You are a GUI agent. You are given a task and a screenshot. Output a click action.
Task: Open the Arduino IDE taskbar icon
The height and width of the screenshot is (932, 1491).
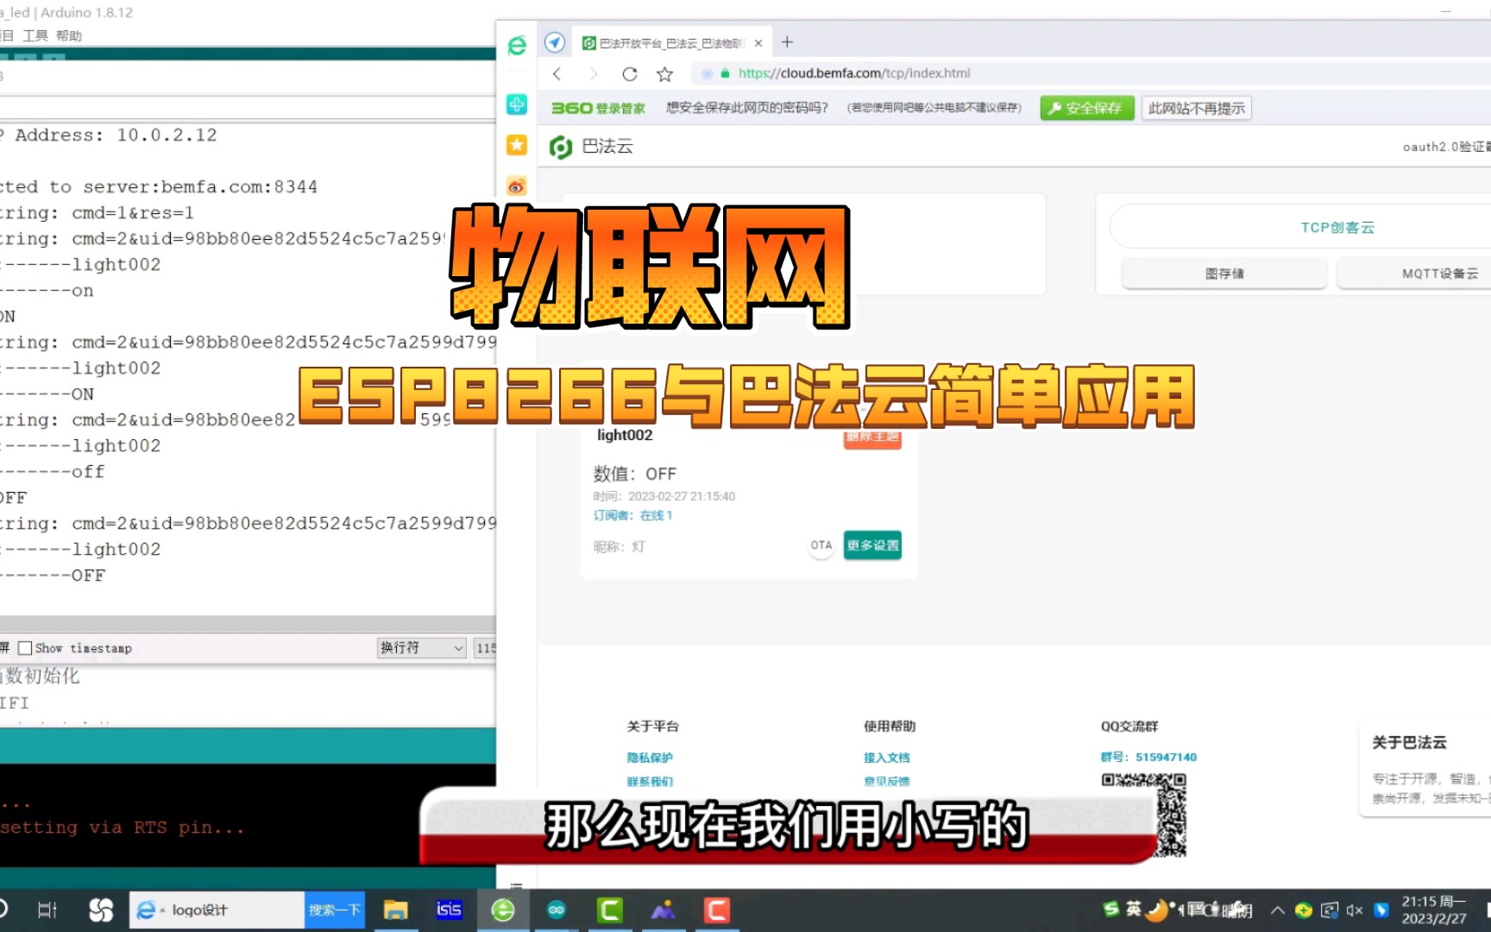pos(557,910)
